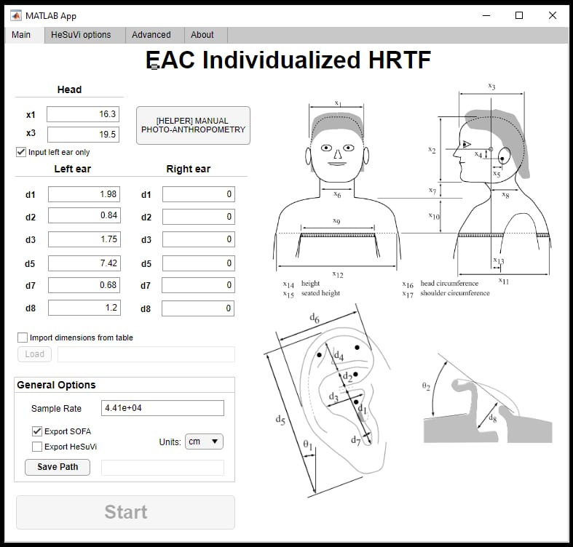Close the MATLAB App window

click(x=552, y=15)
